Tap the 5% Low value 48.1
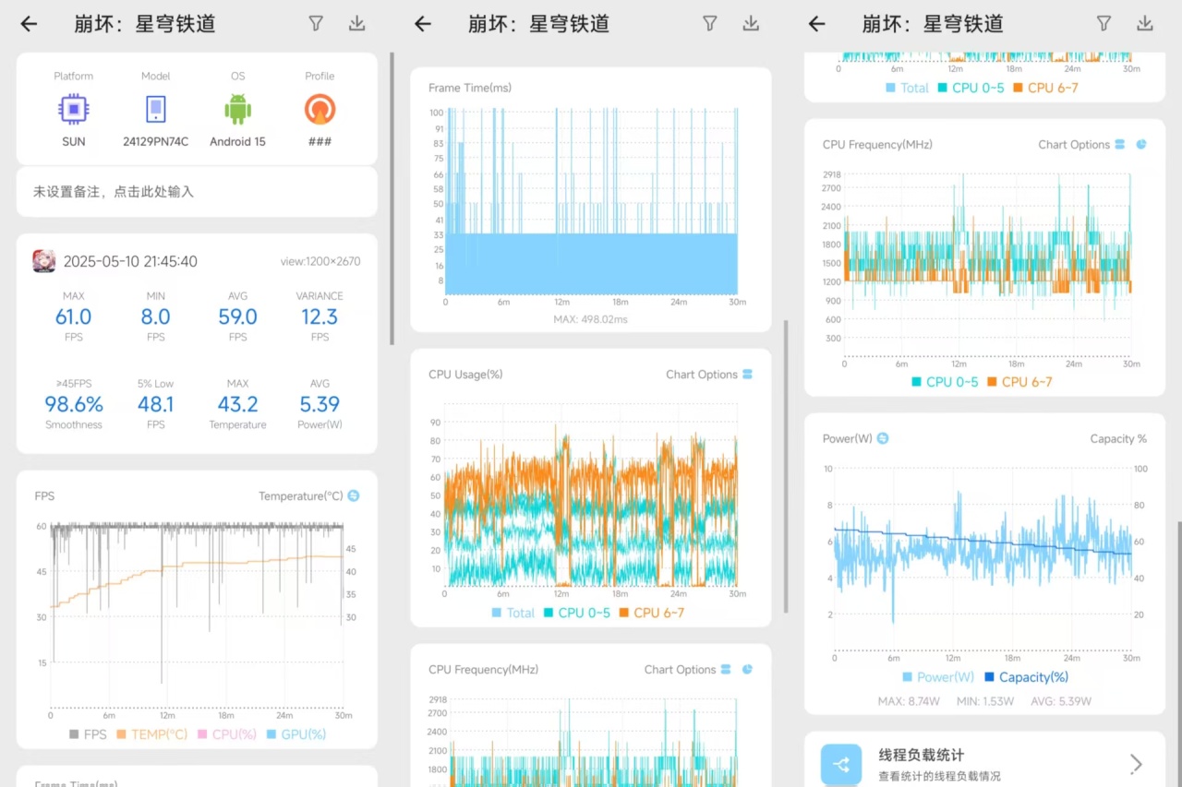1182x787 pixels. [x=155, y=405]
